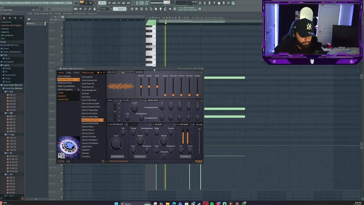Pause playback in the transport bar
Viewport: 364px width, 205px height.
[86, 3]
